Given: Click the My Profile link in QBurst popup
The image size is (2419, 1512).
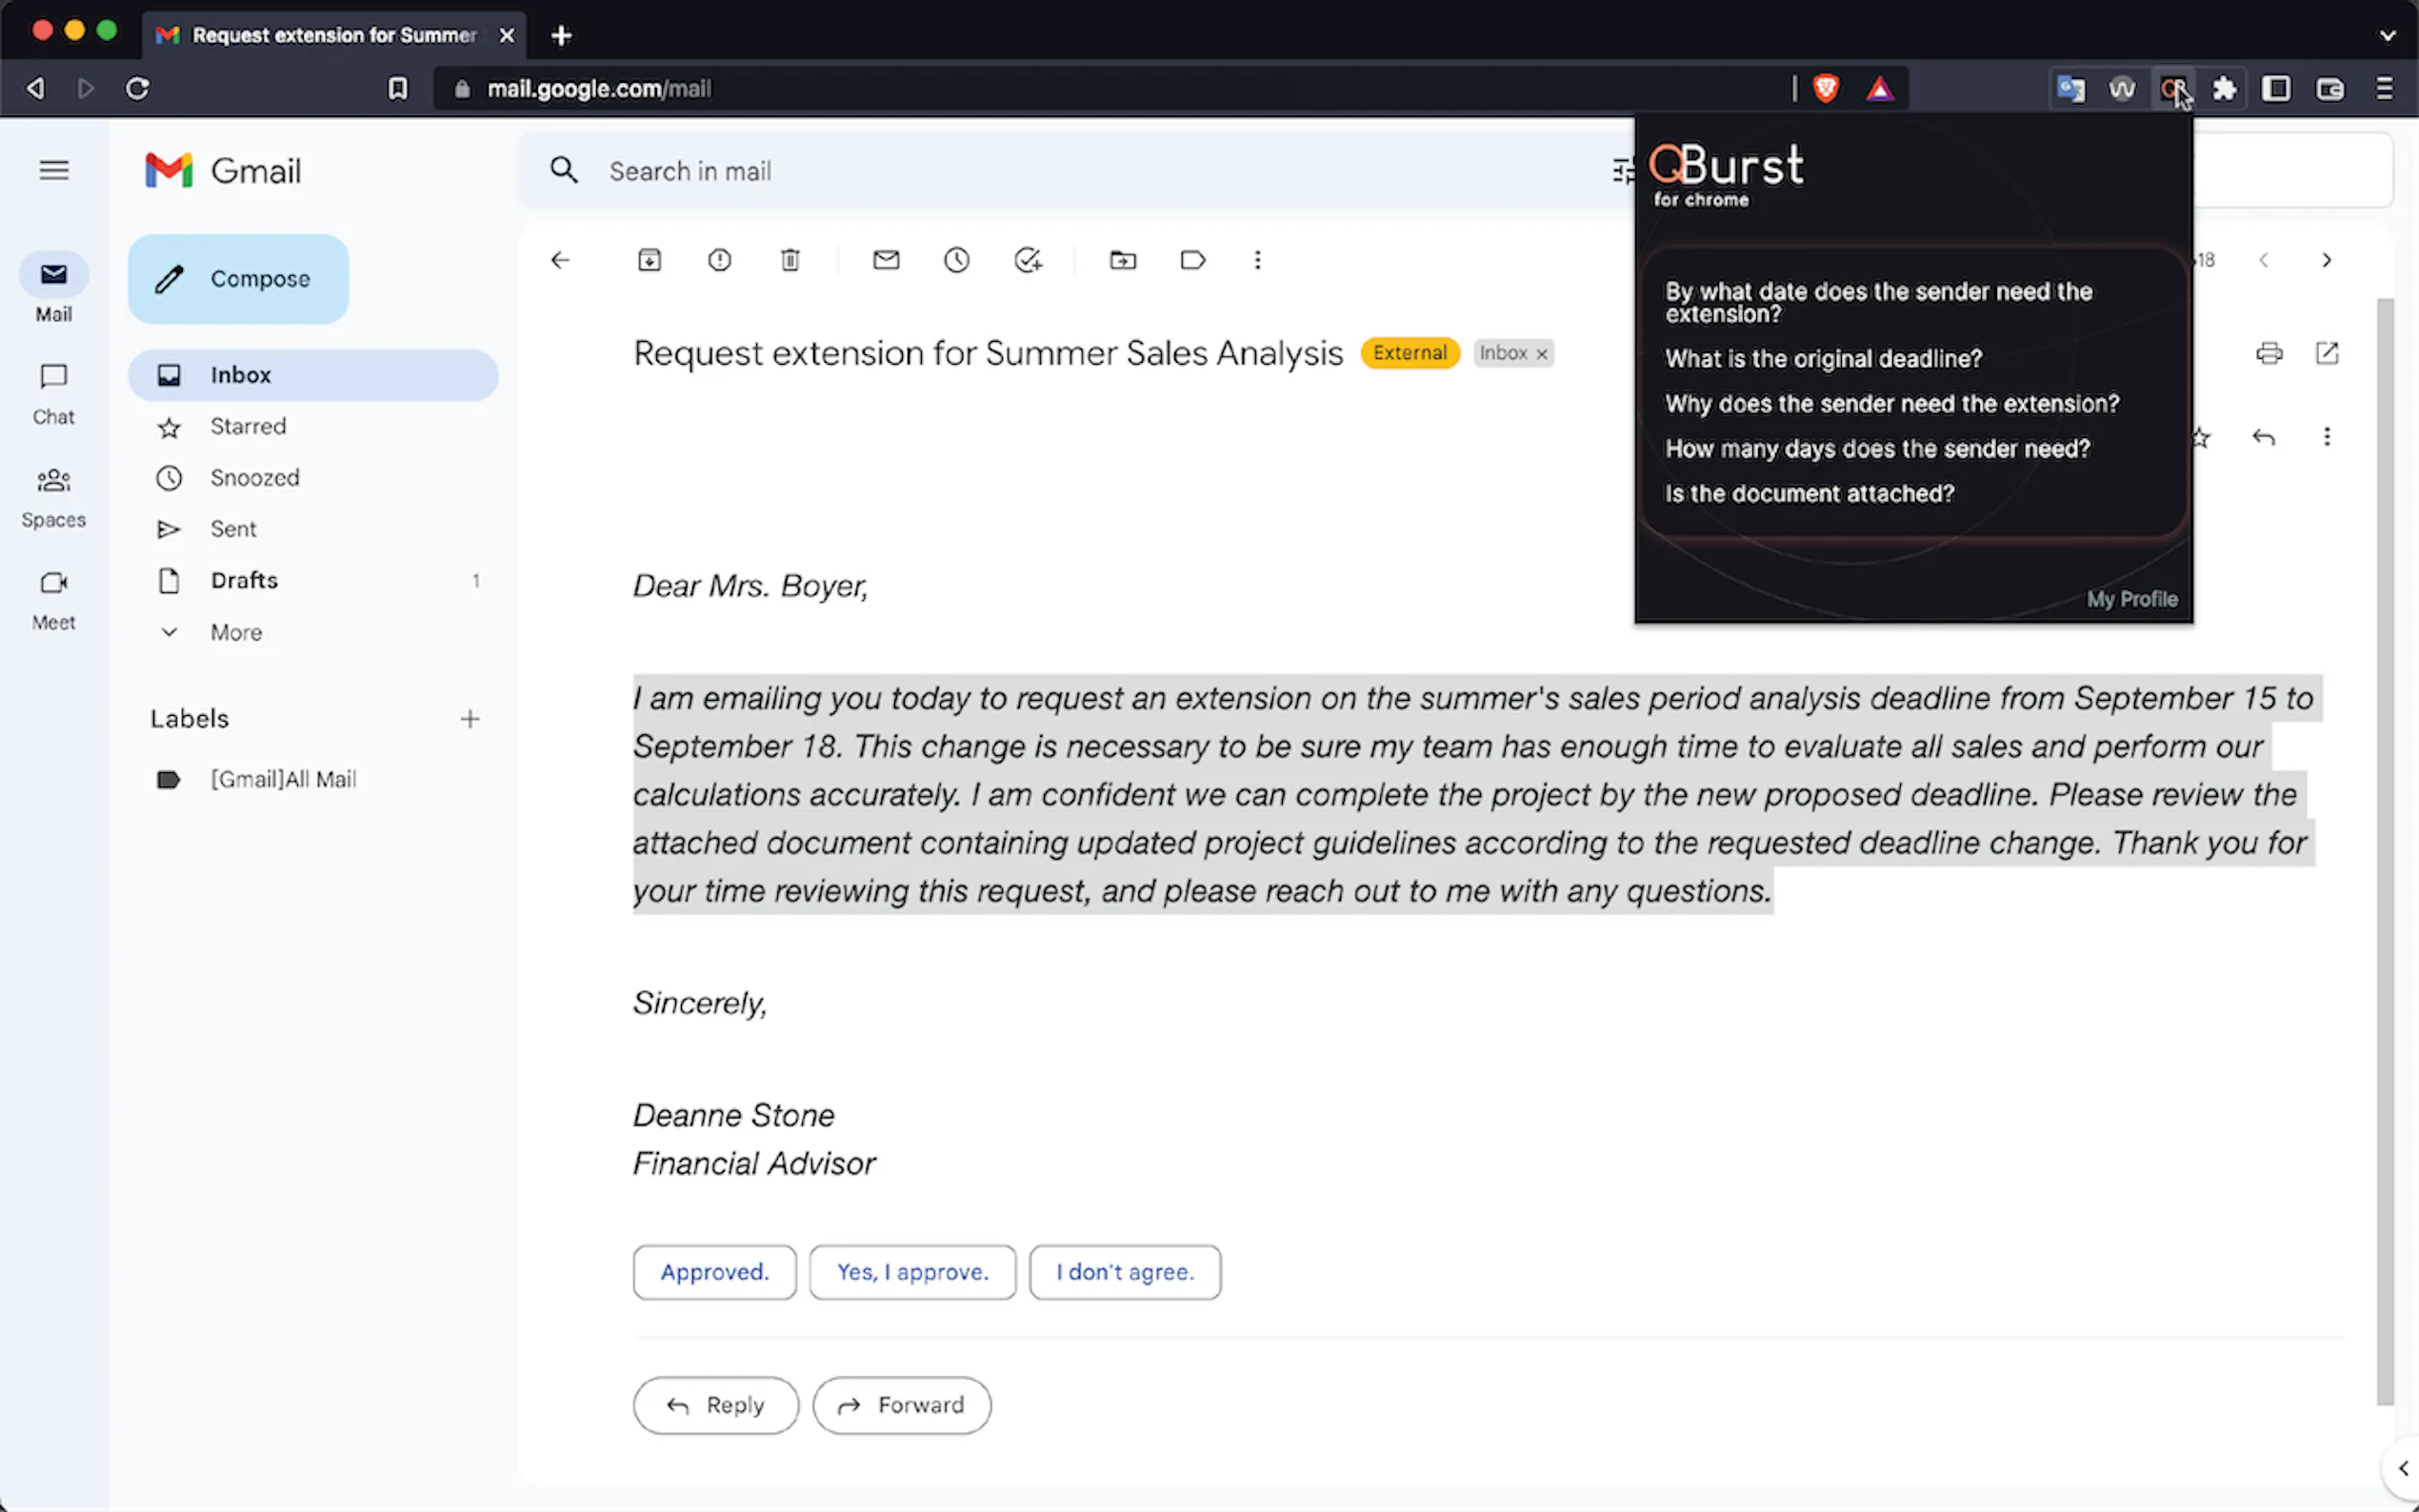Looking at the screenshot, I should 2131,599.
